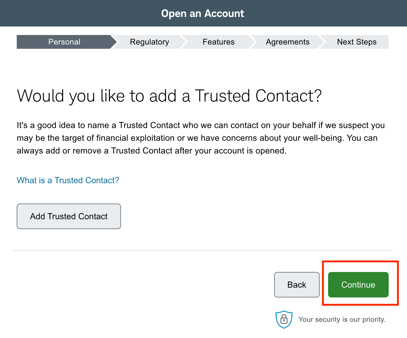Viewport: 407px width, 338px height.
Task: Jump to the Agreements step
Action: [287, 42]
